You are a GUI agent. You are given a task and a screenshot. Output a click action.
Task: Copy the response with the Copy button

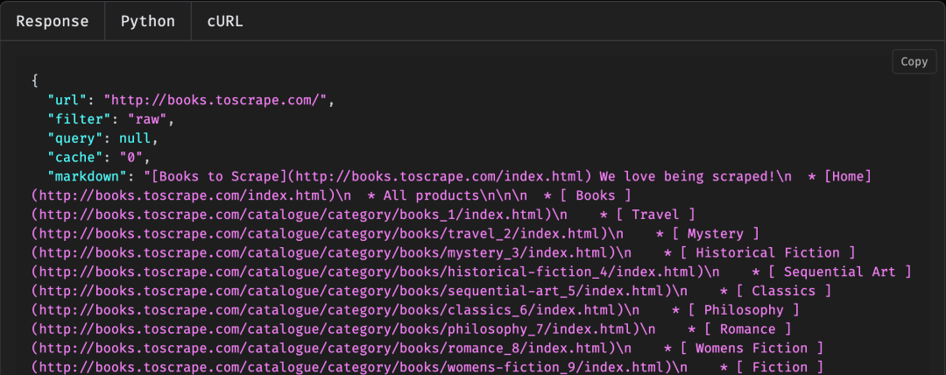(x=914, y=61)
